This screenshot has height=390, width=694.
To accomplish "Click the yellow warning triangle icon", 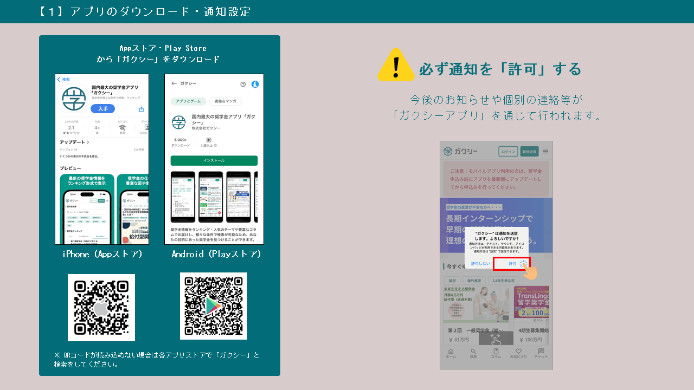I will pyautogui.click(x=396, y=65).
